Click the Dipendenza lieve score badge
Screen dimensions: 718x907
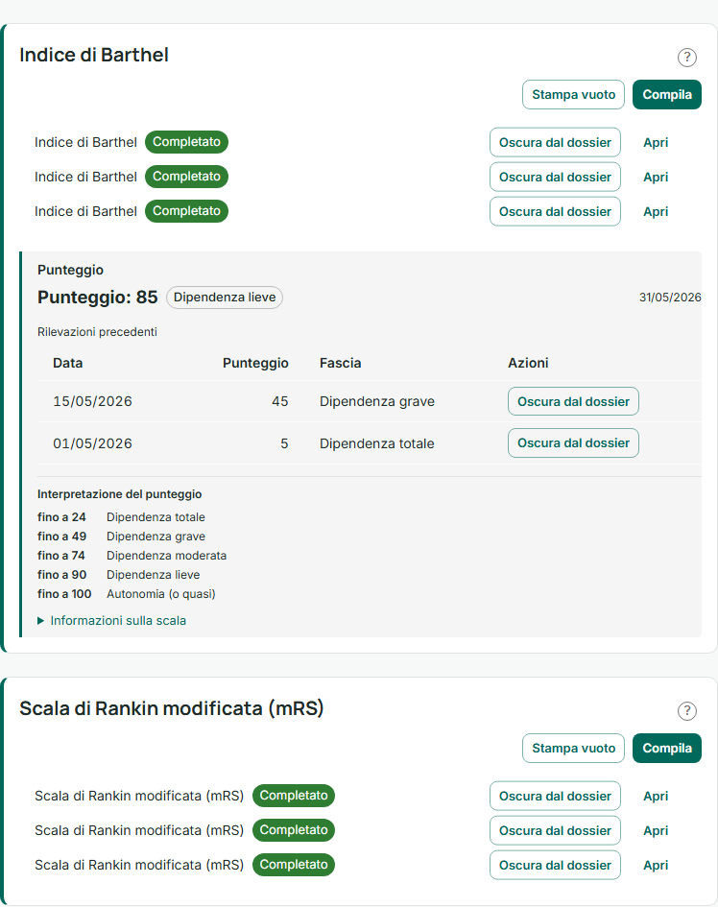coord(225,298)
